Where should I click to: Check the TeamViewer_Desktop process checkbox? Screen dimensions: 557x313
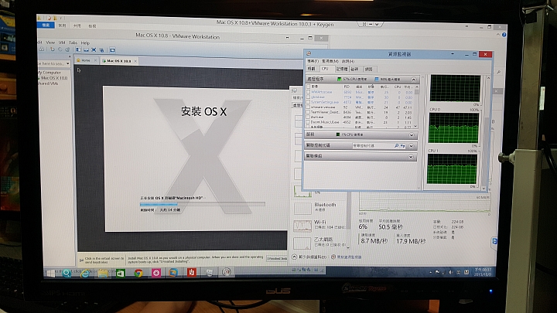pos(309,112)
